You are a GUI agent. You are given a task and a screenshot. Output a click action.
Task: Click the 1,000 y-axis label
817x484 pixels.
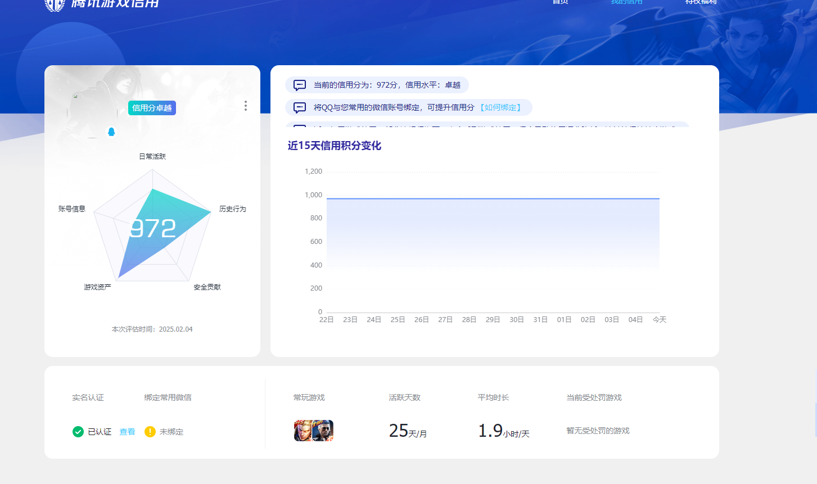pyautogui.click(x=313, y=195)
